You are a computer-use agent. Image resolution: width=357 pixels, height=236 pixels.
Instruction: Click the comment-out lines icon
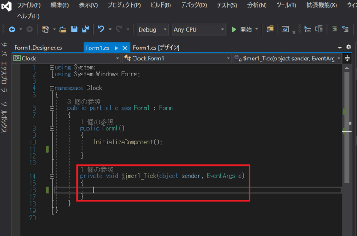pyautogui.click(x=334, y=29)
